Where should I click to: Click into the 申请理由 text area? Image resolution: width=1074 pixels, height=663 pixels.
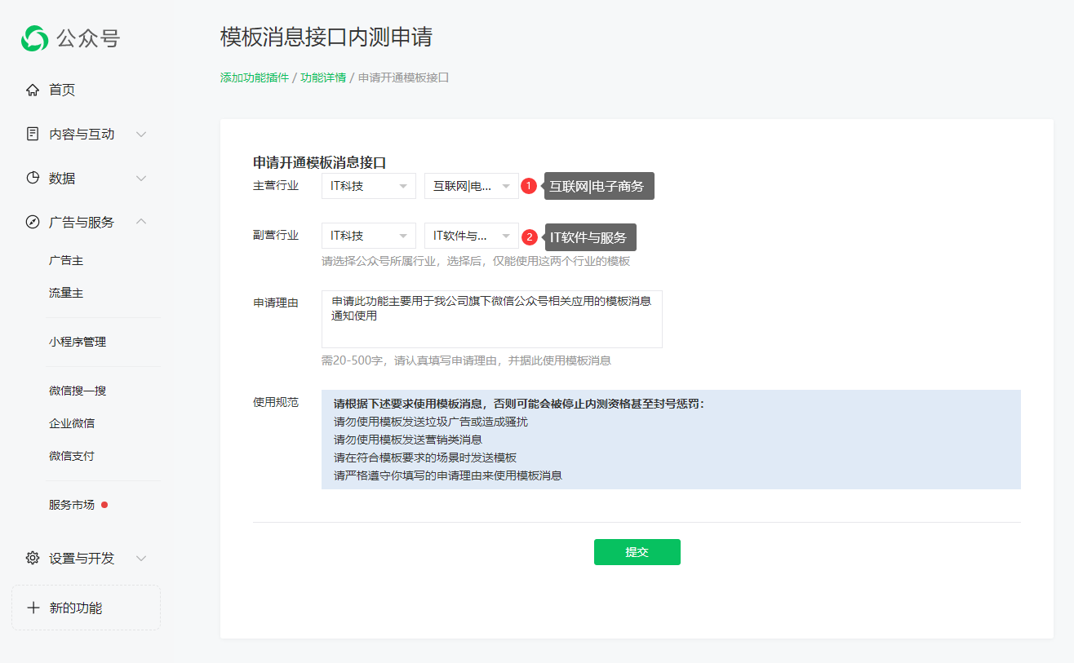click(x=492, y=319)
